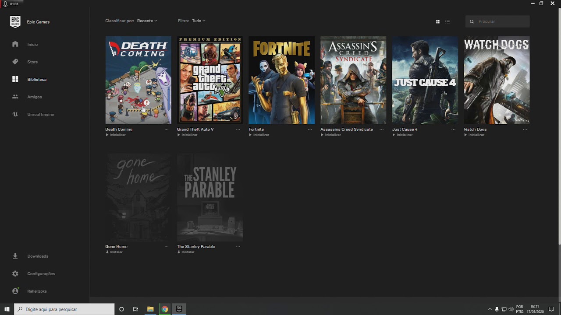The image size is (561, 315).
Task: Select Início in sidebar menu
Action: tap(32, 44)
